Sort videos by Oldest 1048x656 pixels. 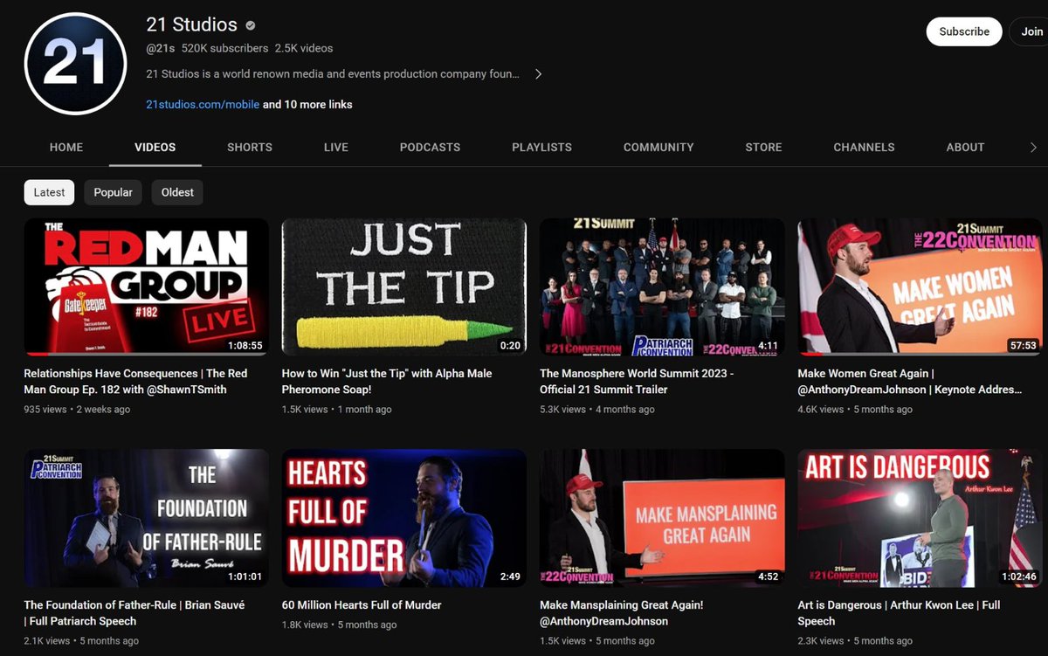(x=177, y=192)
